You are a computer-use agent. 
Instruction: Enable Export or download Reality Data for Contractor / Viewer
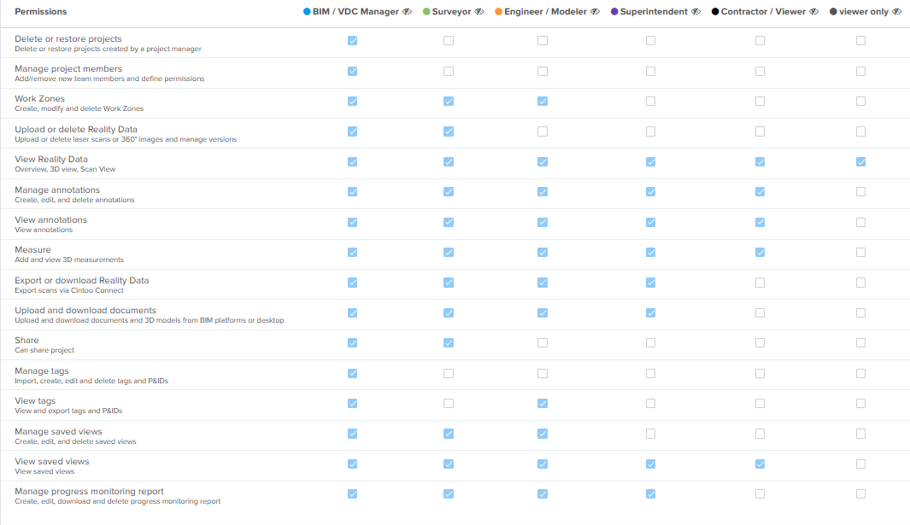click(760, 283)
